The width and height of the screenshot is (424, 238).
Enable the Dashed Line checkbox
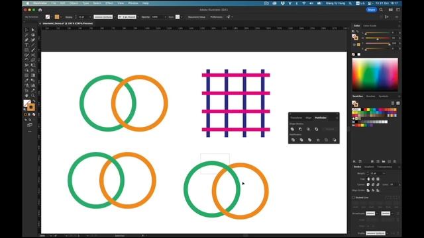pyautogui.click(x=353, y=198)
